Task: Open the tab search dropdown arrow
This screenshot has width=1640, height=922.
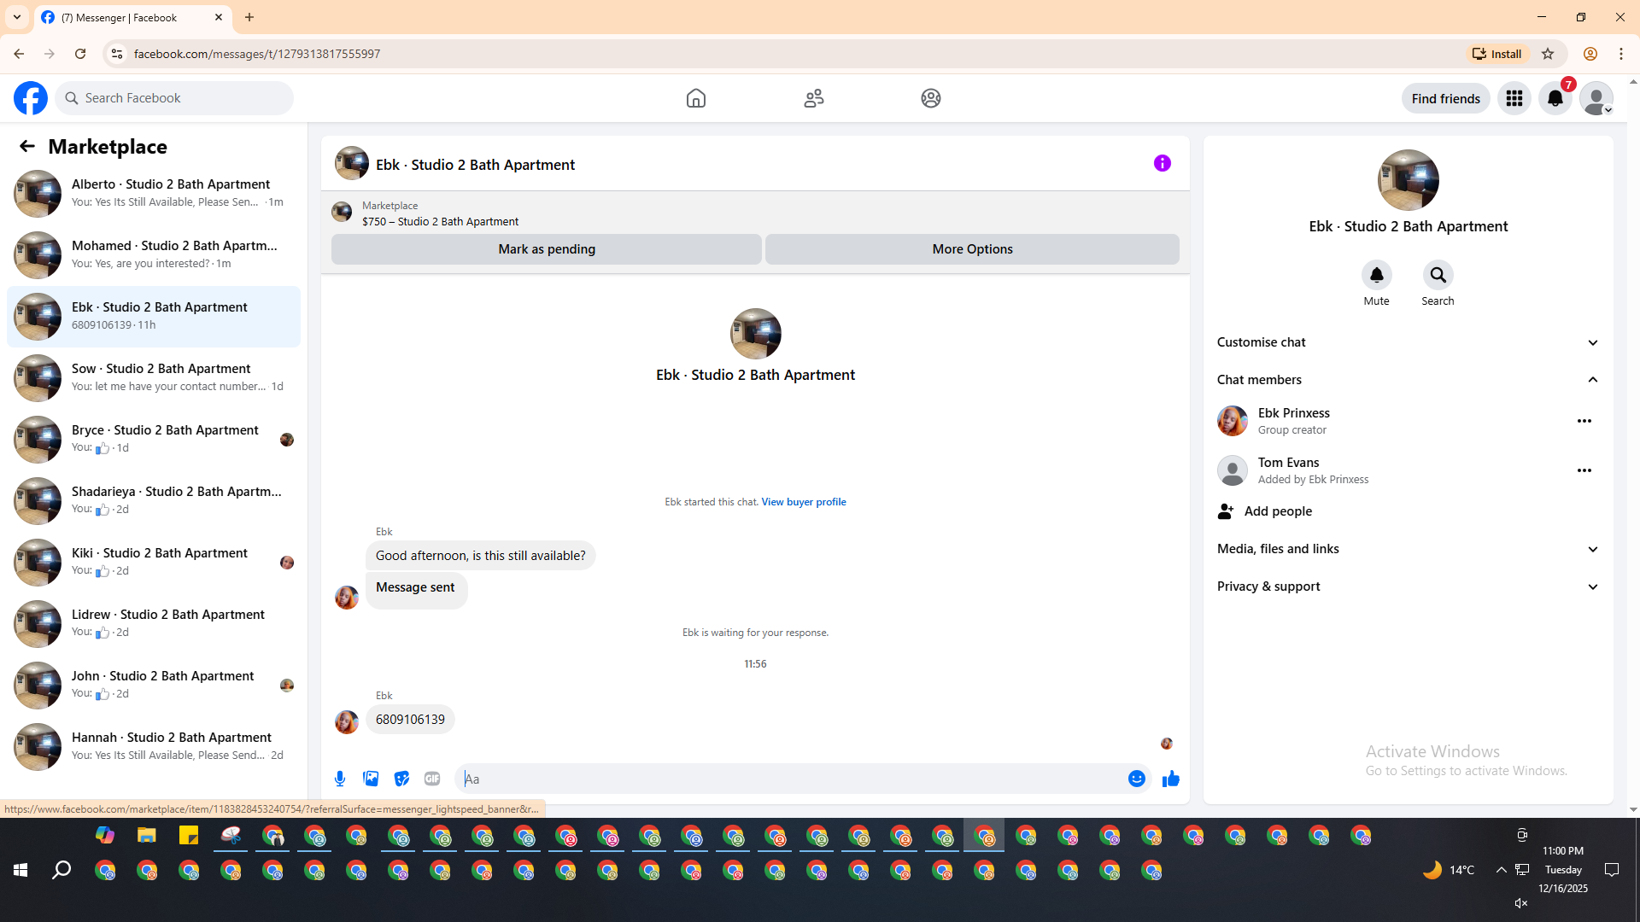Action: point(17,17)
